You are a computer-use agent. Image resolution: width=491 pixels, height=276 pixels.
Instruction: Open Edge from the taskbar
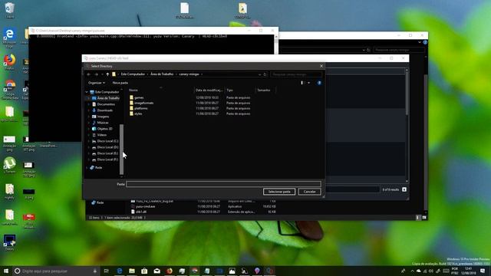coord(120,271)
